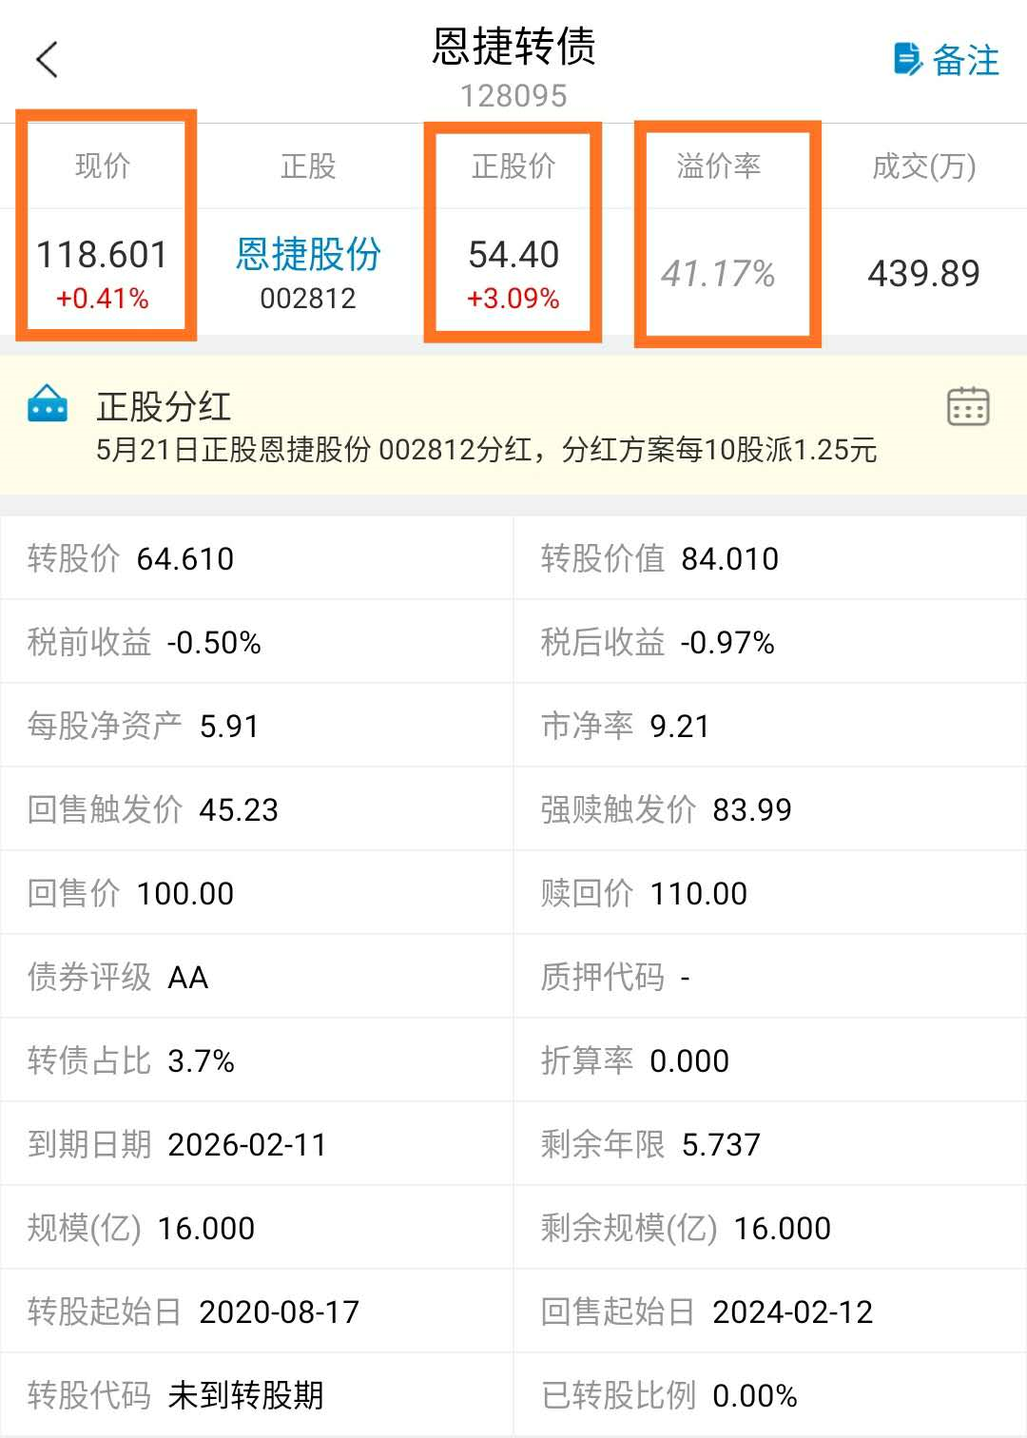This screenshot has width=1027, height=1438.
Task: Tap 转债占比 3.7% cell
Action: coord(257,1060)
